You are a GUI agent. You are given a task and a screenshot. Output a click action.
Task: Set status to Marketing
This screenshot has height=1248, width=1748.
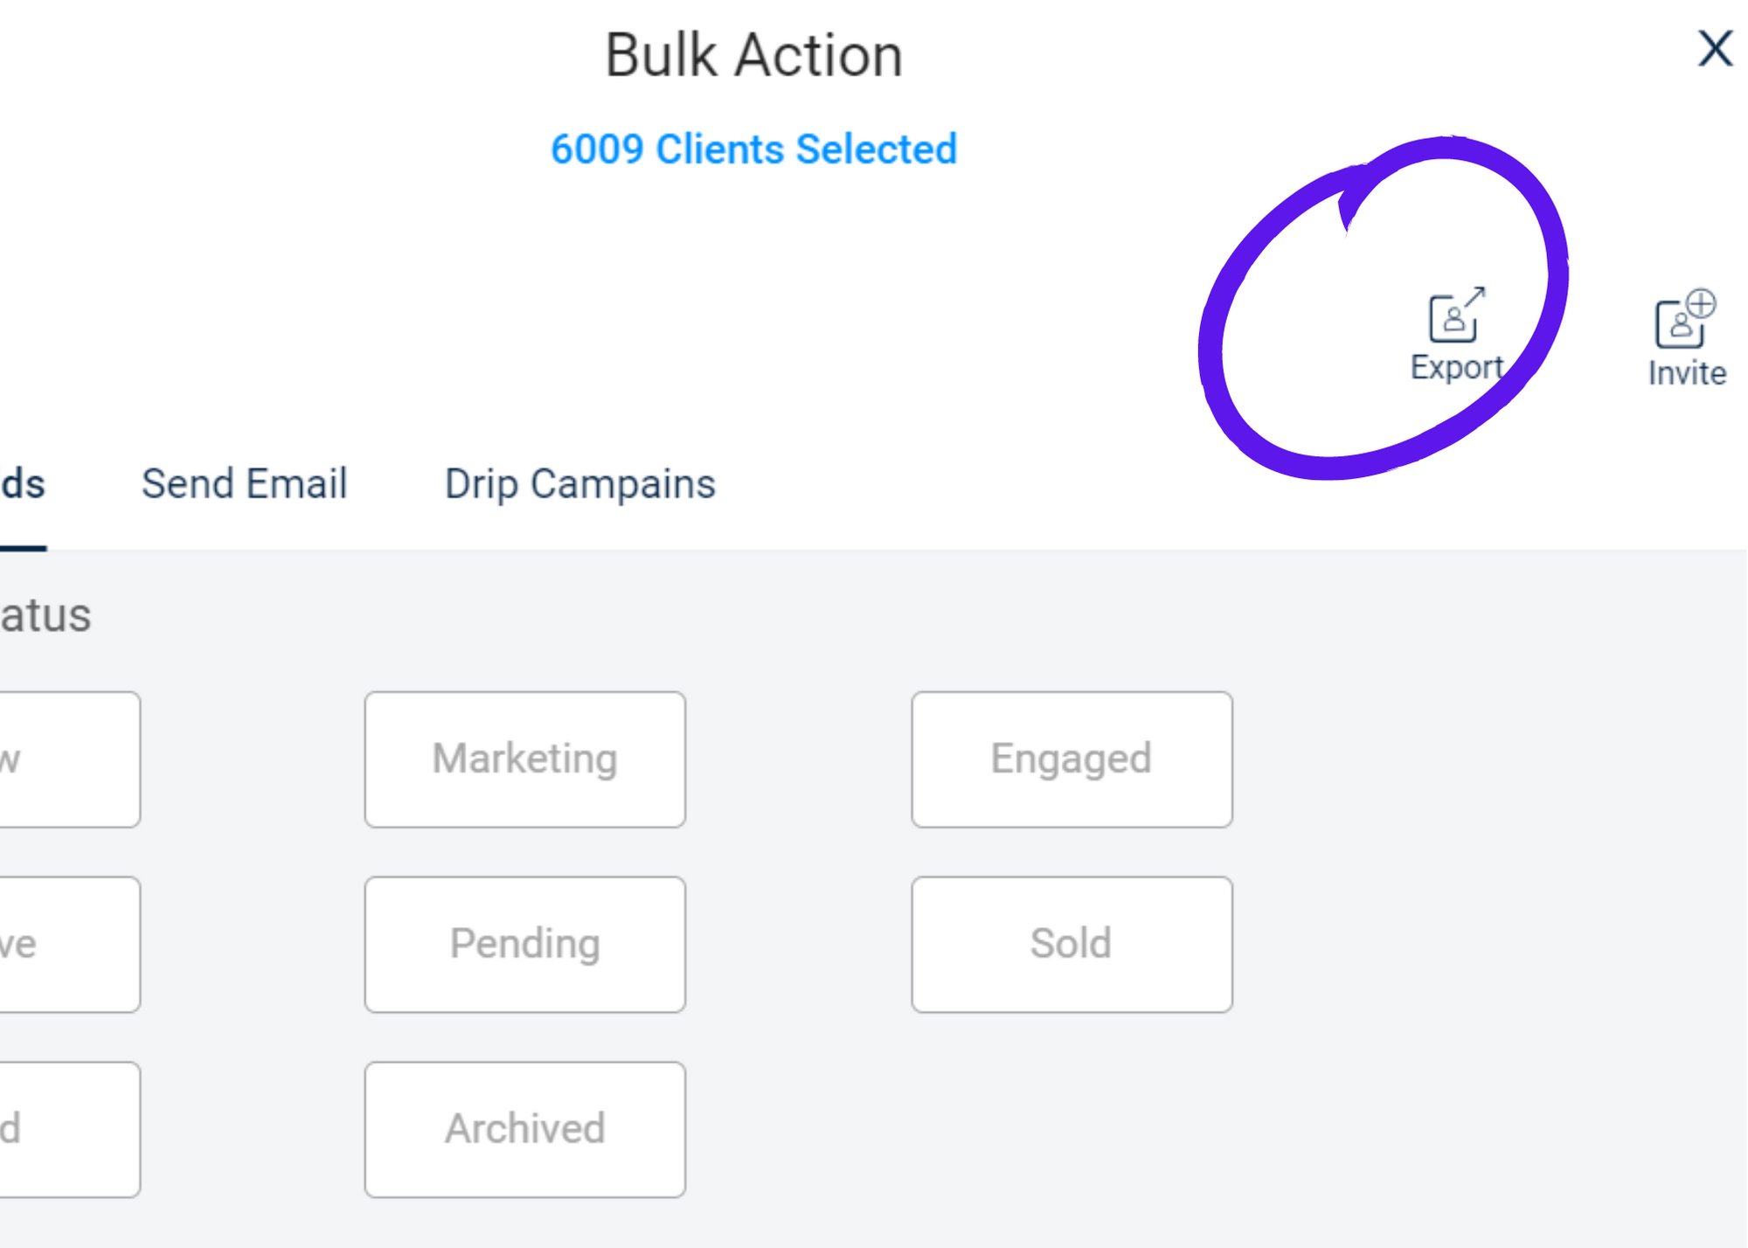525,759
